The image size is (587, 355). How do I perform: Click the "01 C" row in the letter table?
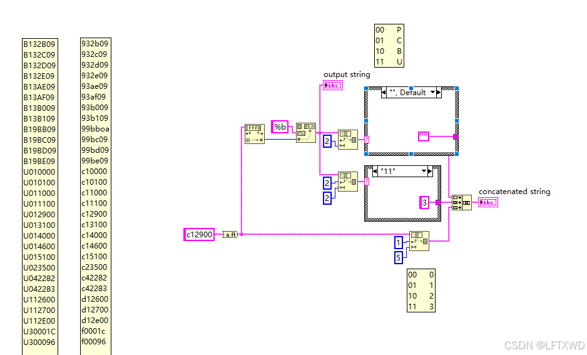click(x=389, y=41)
